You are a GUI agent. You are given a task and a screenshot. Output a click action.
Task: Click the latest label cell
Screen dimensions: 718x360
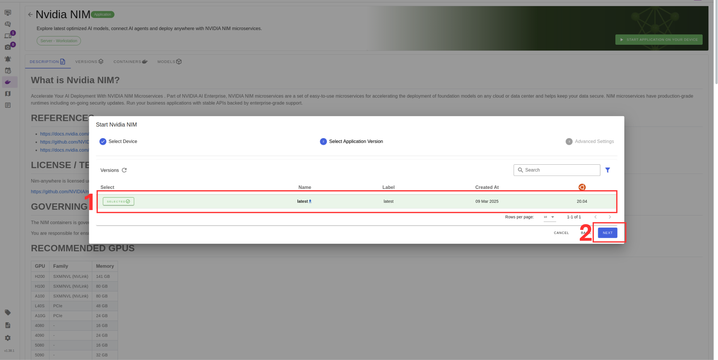pyautogui.click(x=389, y=201)
